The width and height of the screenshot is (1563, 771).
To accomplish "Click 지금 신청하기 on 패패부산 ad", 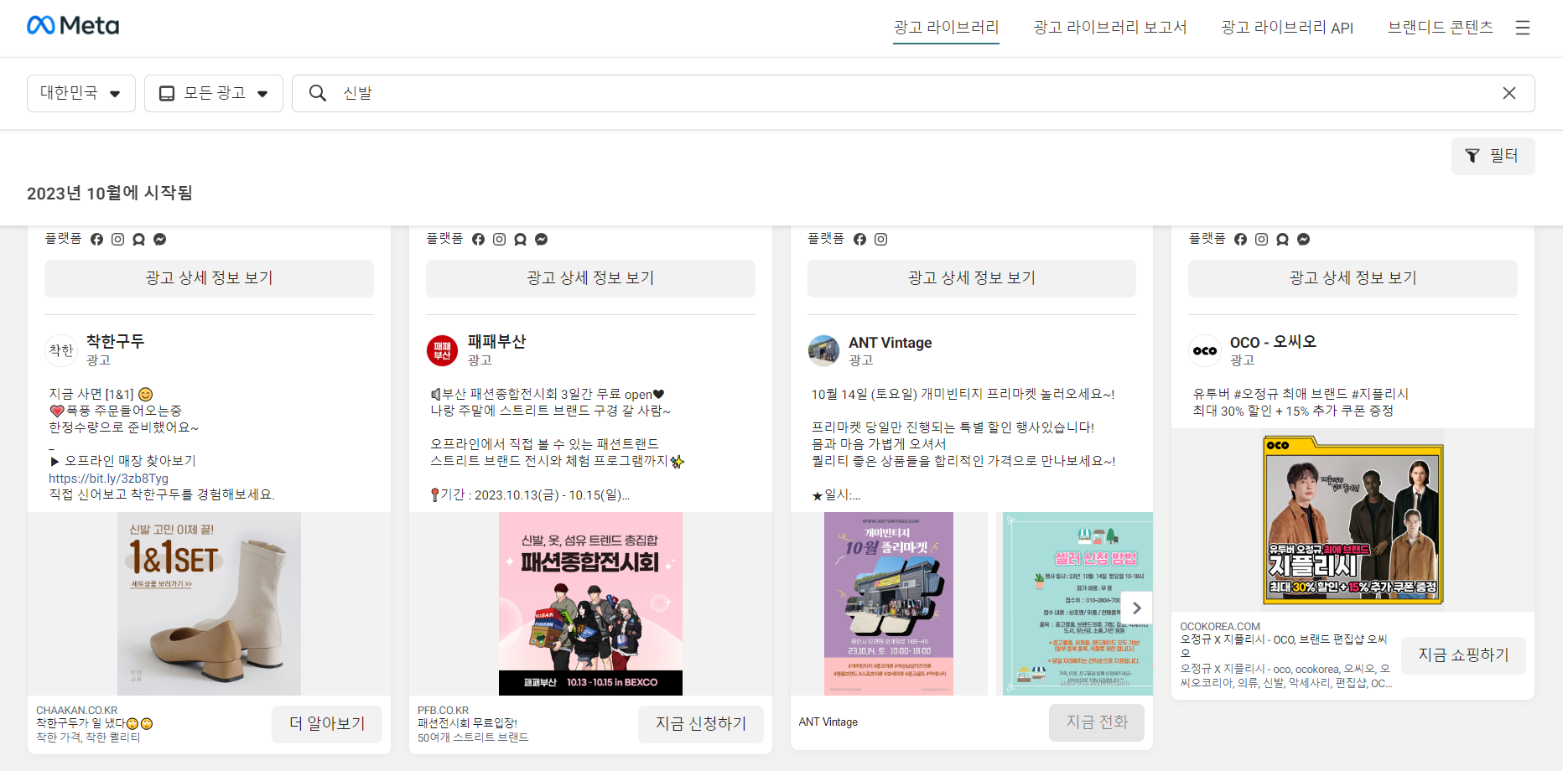I will (701, 724).
